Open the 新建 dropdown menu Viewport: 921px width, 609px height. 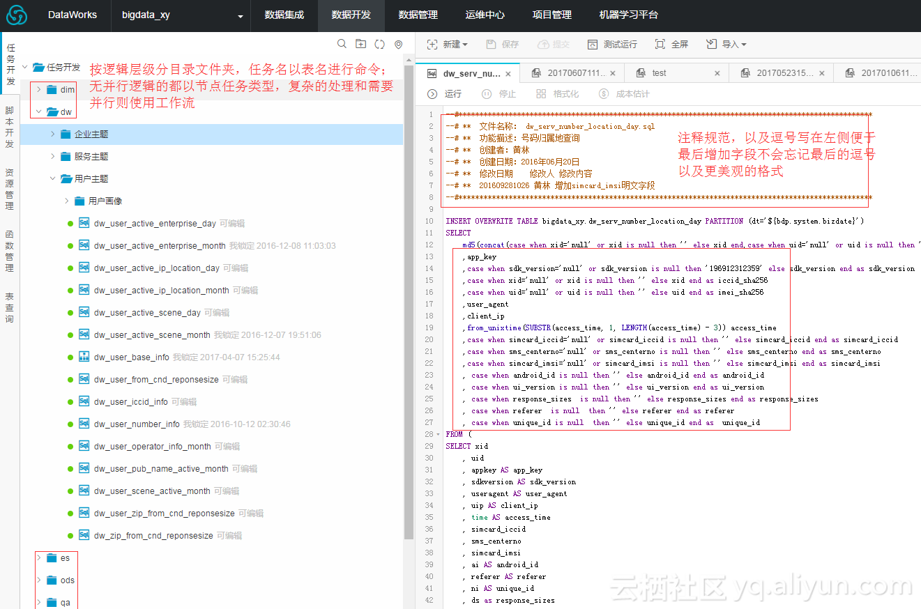tap(447, 44)
